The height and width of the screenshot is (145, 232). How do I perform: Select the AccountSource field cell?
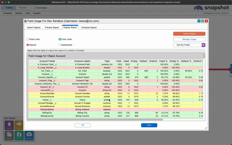pos(47,97)
